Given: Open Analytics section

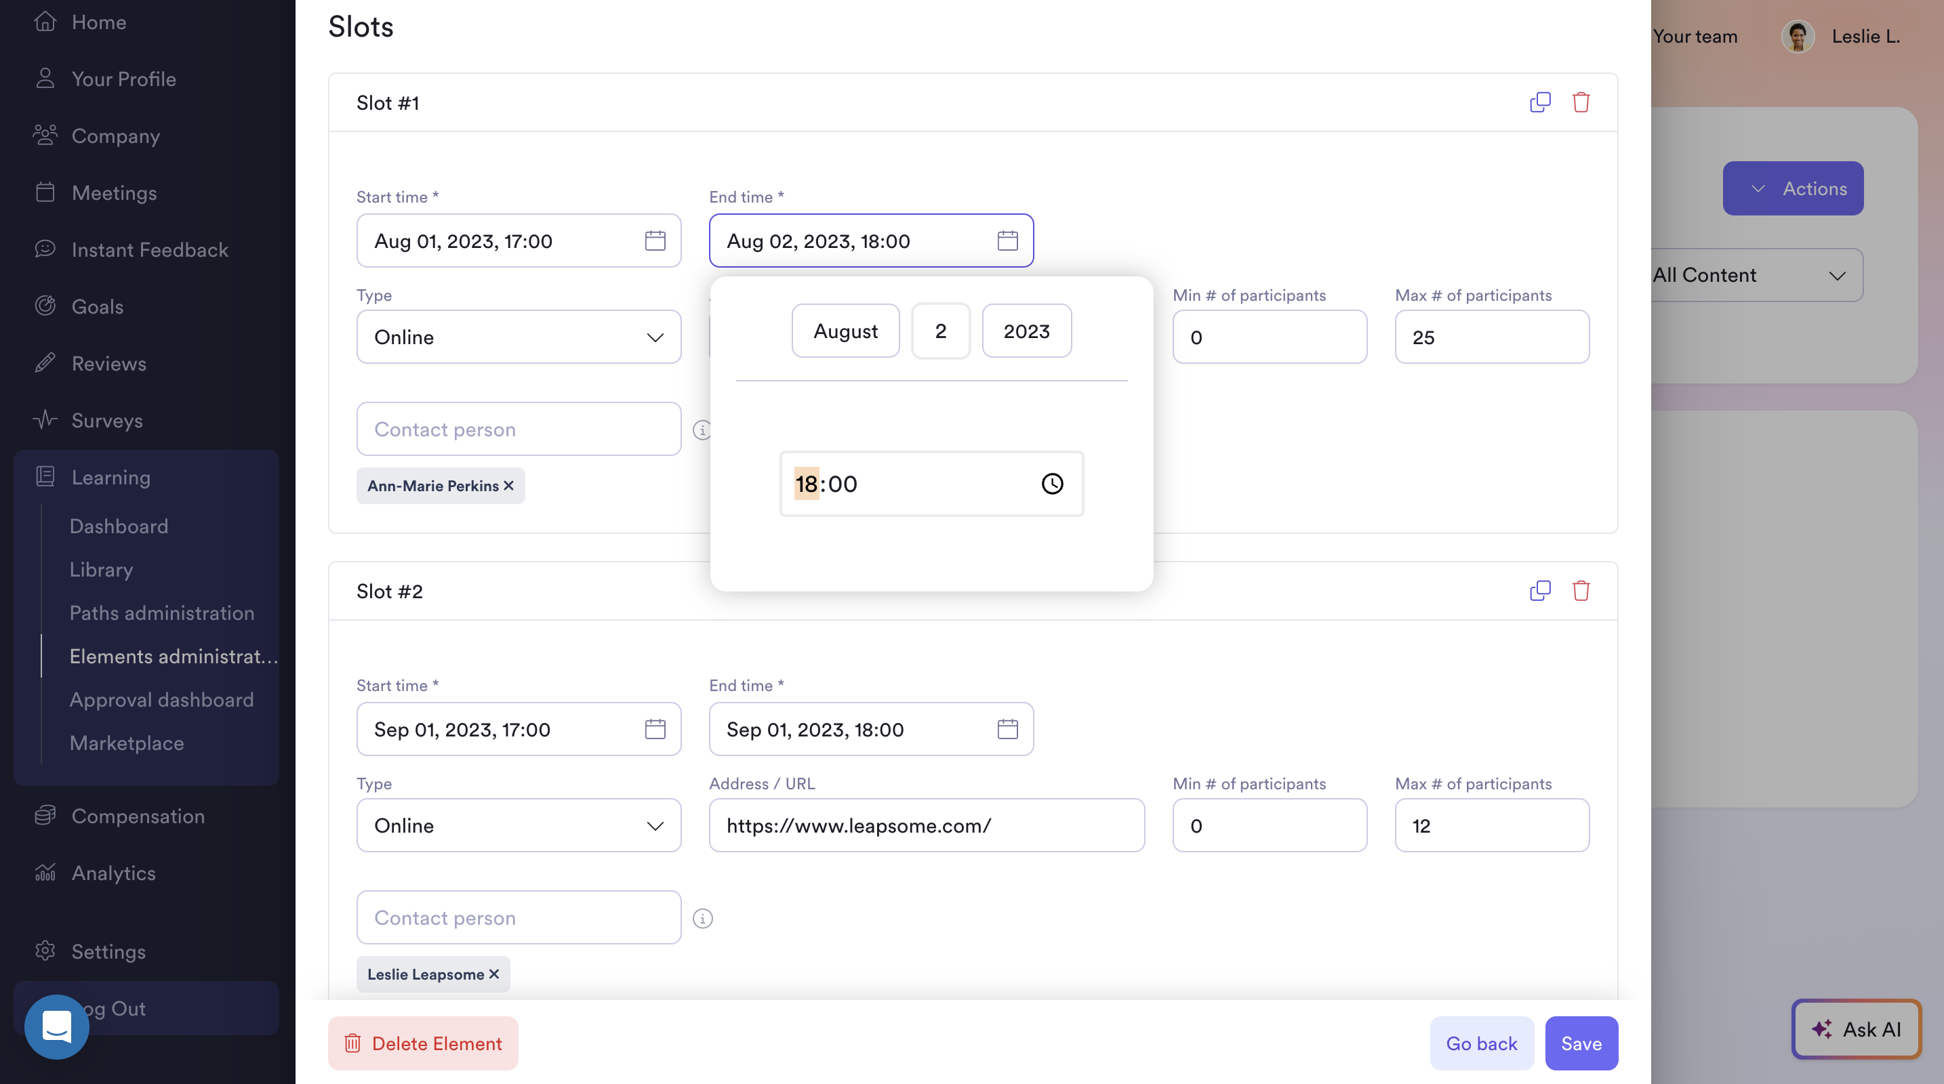Looking at the screenshot, I should coord(94,873).
